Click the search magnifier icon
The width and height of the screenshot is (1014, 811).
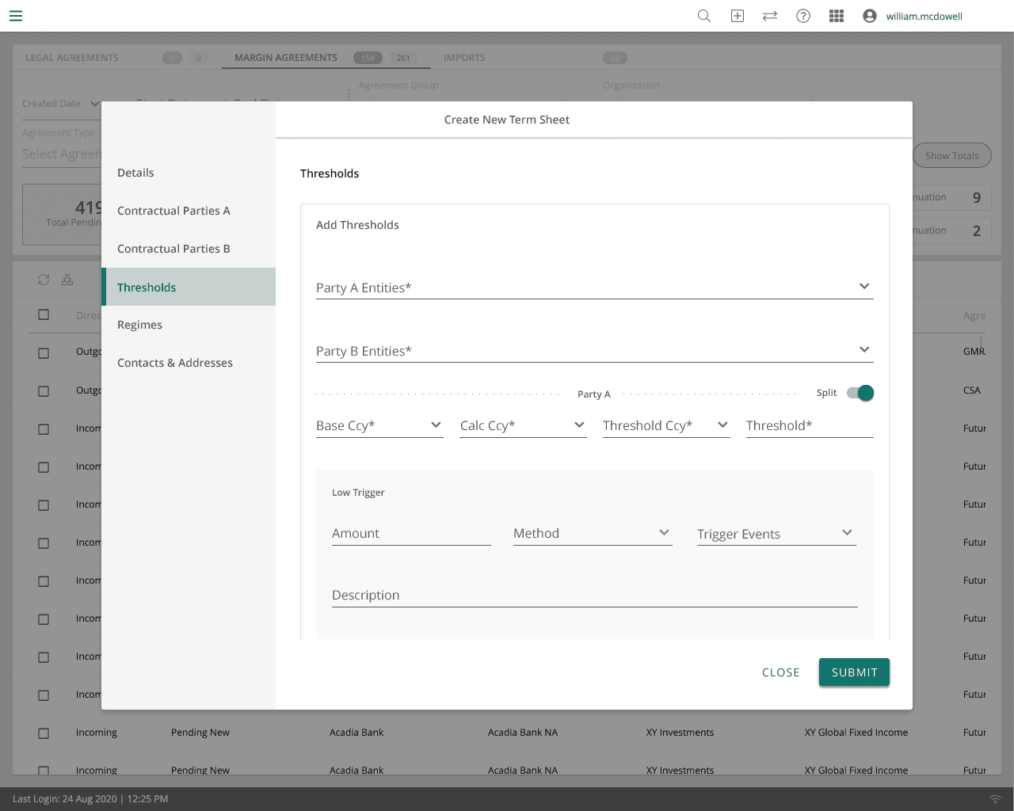tap(703, 16)
